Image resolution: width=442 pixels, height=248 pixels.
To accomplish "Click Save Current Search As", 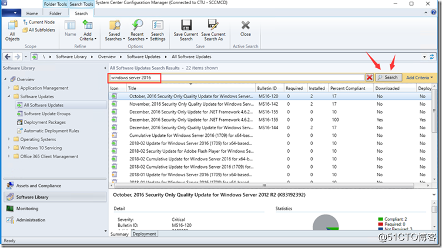I will [x=213, y=31].
